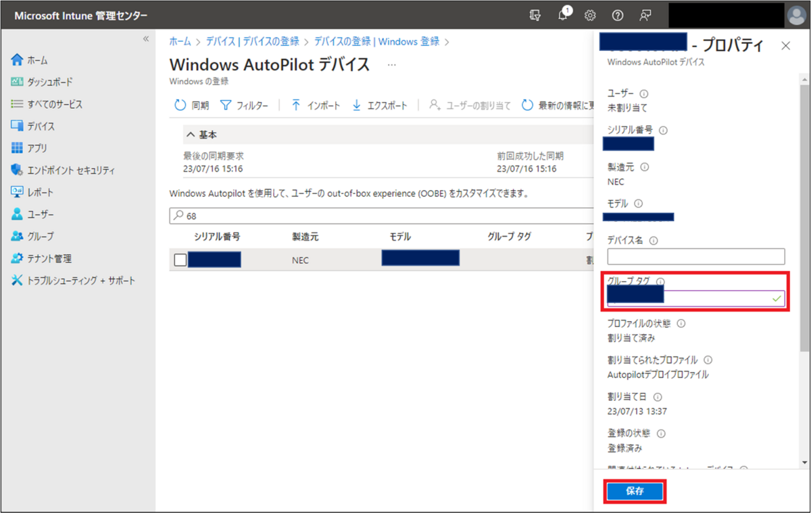Open the more options ellipsis by title
Screen dimensions: 811x513
[391, 65]
